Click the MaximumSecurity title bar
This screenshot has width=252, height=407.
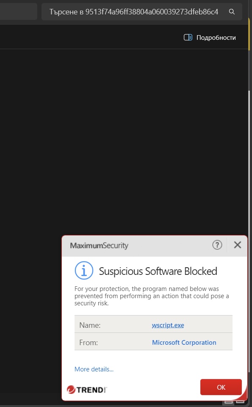140,246
